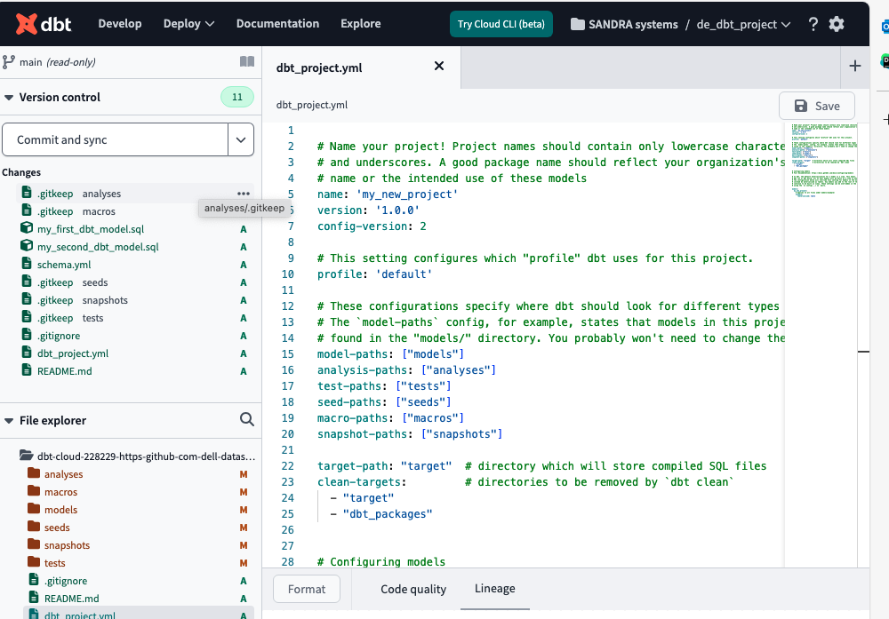889x619 pixels.
Task: Click the profile: 'default' code line
Action: pos(375,274)
